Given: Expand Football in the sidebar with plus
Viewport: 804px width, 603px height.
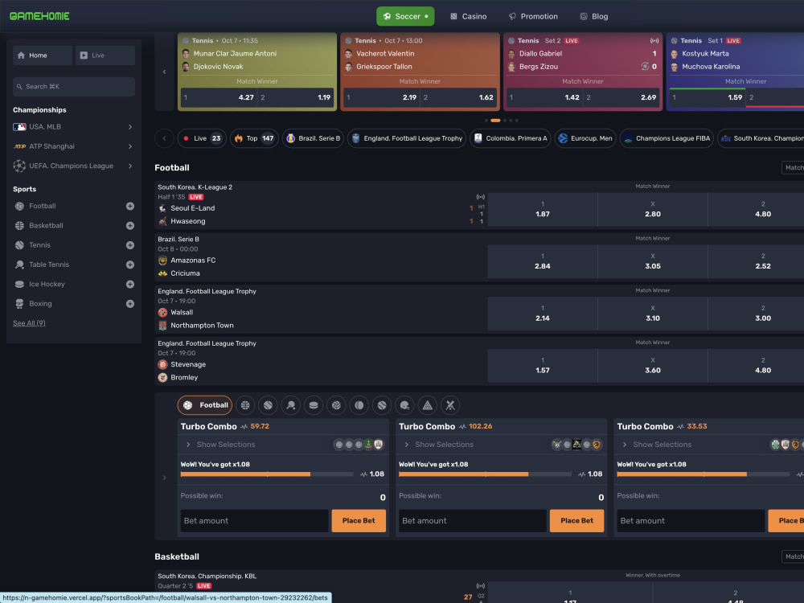Looking at the screenshot, I should pos(130,206).
